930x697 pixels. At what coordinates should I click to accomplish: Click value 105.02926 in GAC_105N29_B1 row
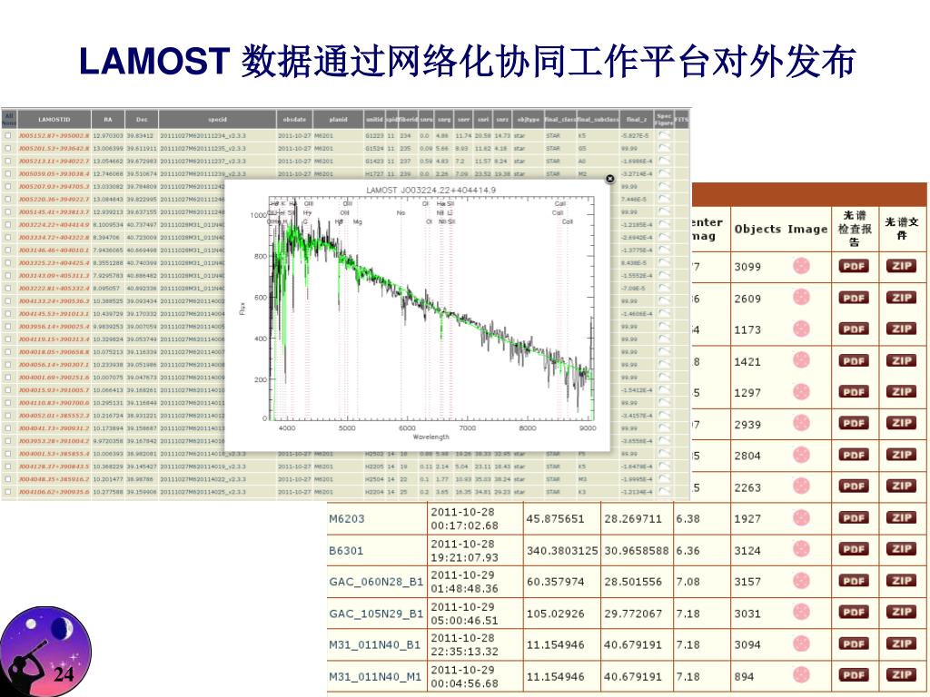(555, 614)
